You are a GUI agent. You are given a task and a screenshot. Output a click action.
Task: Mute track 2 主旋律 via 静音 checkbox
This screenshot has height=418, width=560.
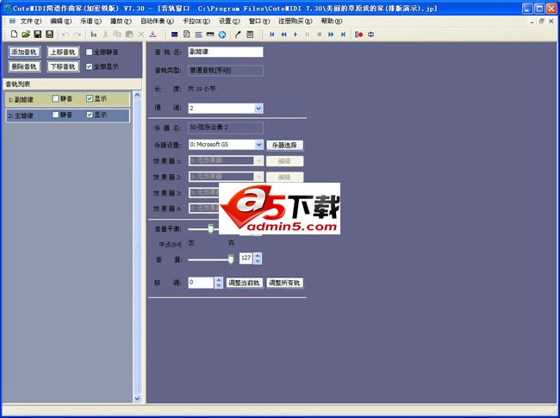[x=55, y=115]
